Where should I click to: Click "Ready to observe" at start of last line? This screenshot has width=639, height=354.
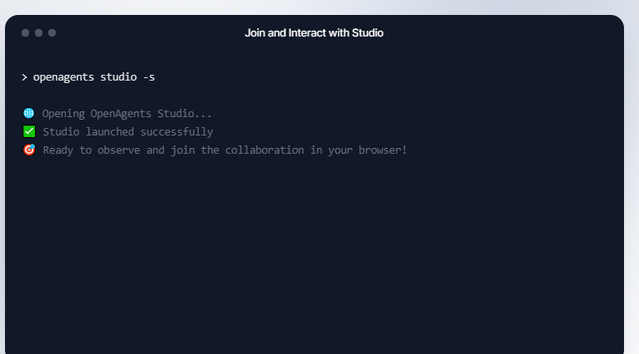click(85, 150)
